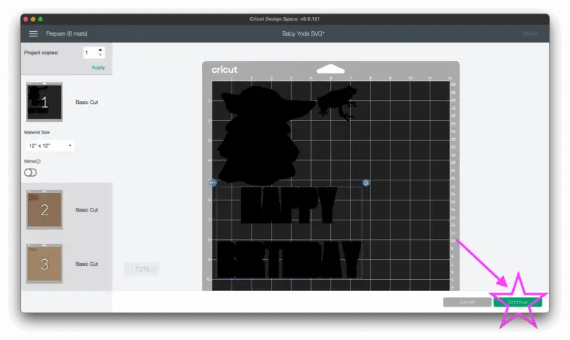Click the Cancel button
Viewport: 570px width, 340px height.
click(x=467, y=302)
